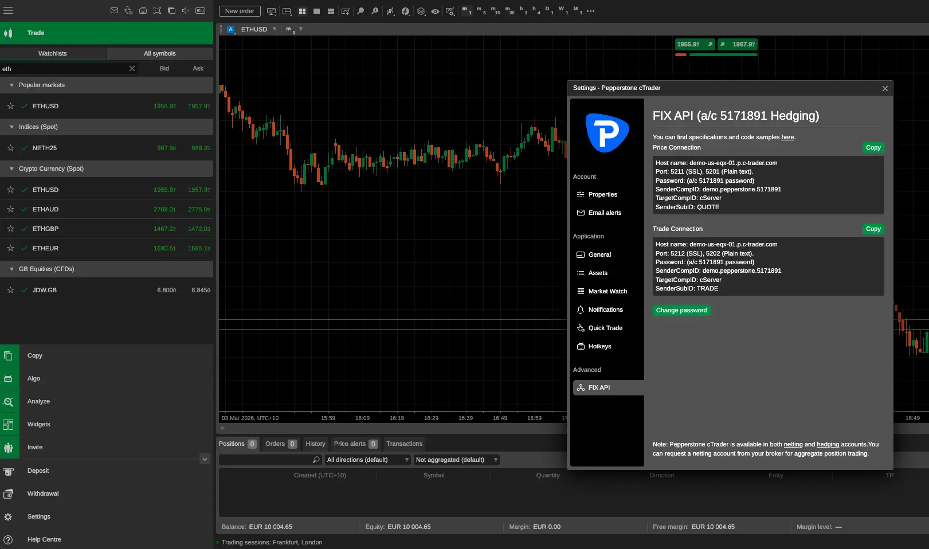
Task: Enter fullscreen mode via toolbar icon
Action: coord(157,10)
